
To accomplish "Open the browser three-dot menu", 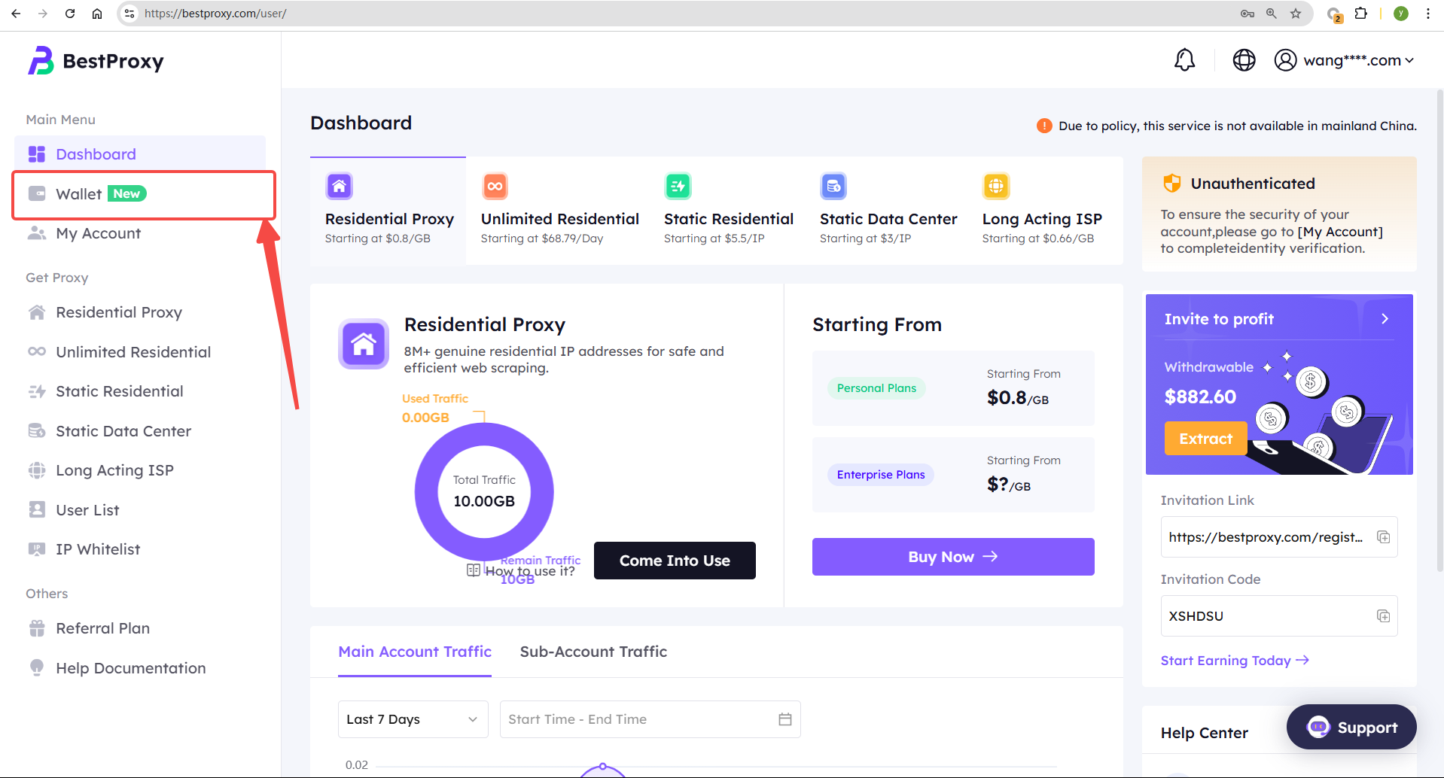I will (x=1427, y=14).
